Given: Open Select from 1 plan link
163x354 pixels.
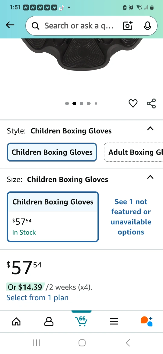Looking at the screenshot, I should coord(37,297).
